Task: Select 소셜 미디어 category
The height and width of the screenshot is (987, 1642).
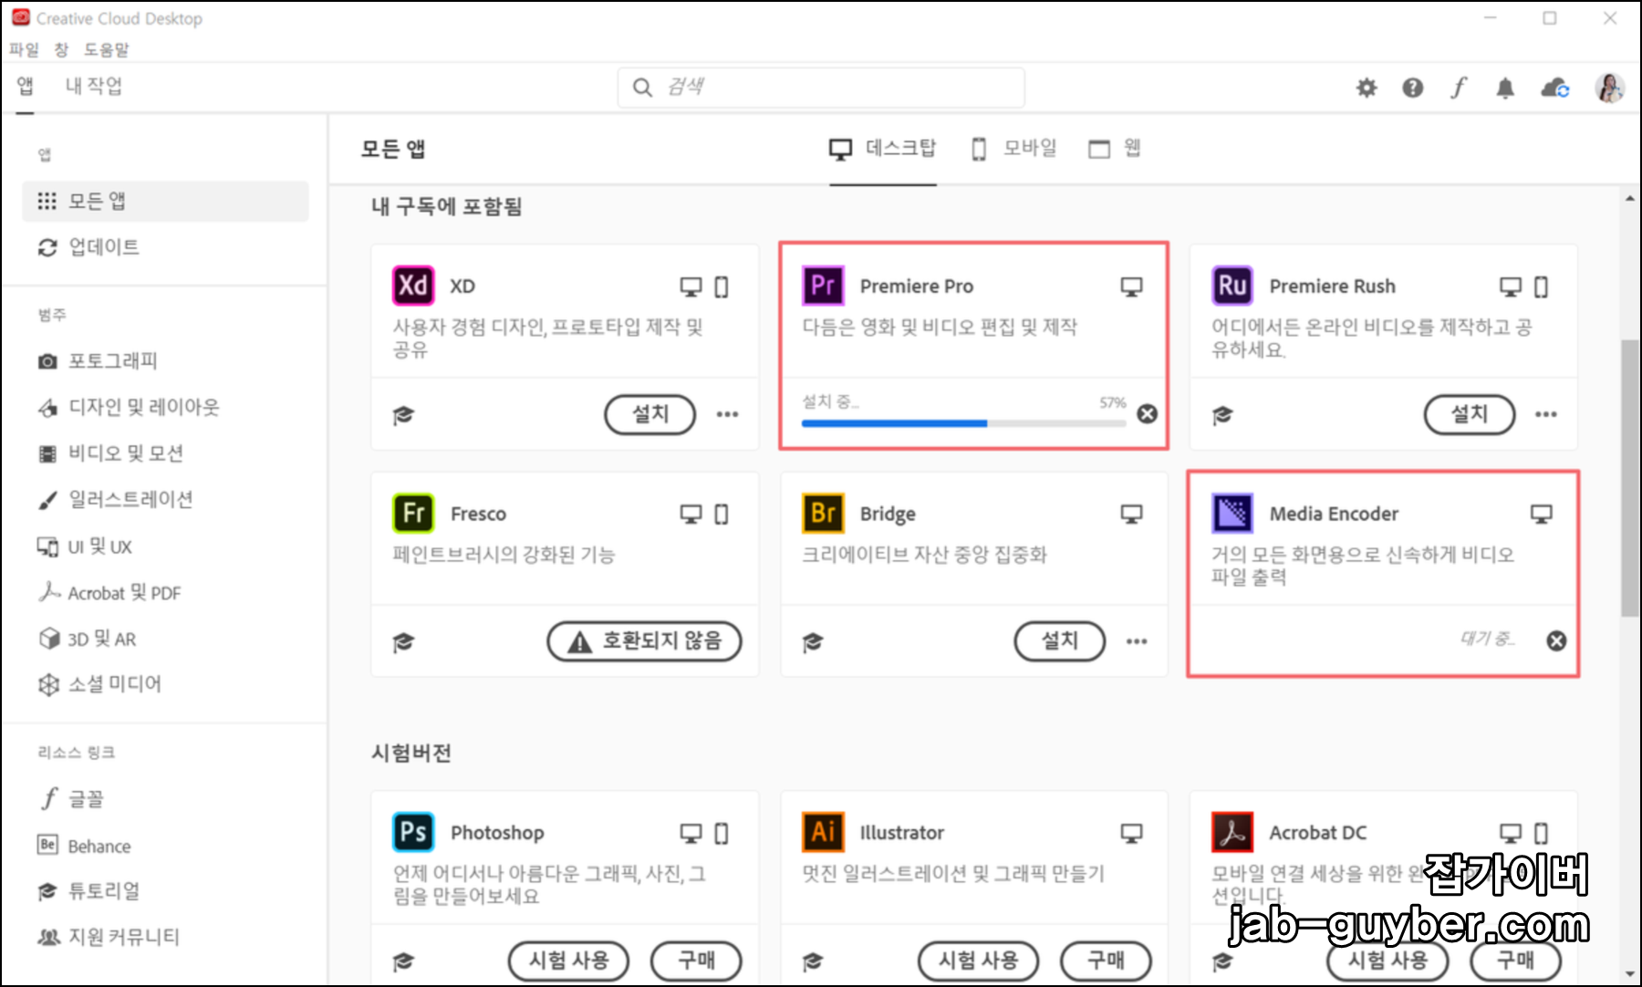Action: [99, 684]
